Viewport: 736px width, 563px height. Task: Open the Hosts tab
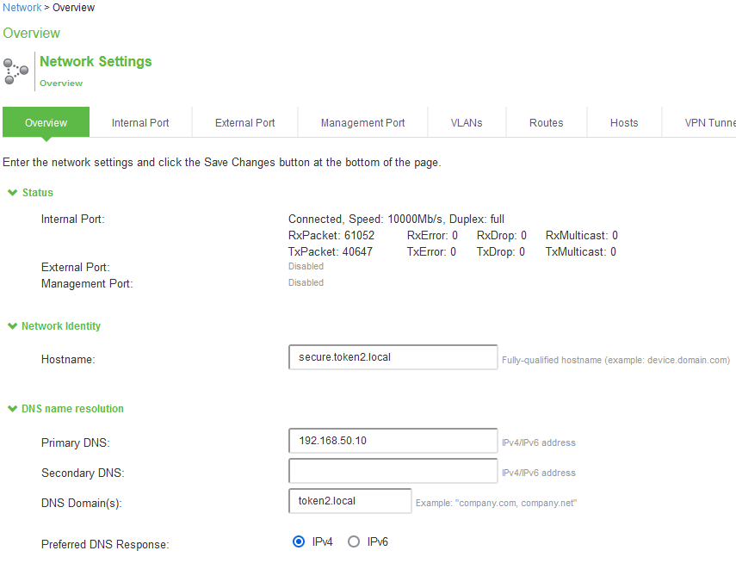click(x=624, y=122)
